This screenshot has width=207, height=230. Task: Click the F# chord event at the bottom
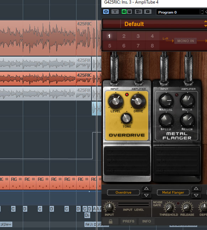tap(89, 224)
